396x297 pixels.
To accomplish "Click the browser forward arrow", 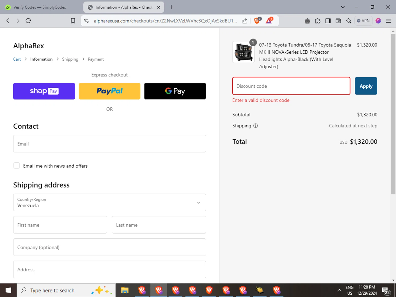I will point(18,21).
